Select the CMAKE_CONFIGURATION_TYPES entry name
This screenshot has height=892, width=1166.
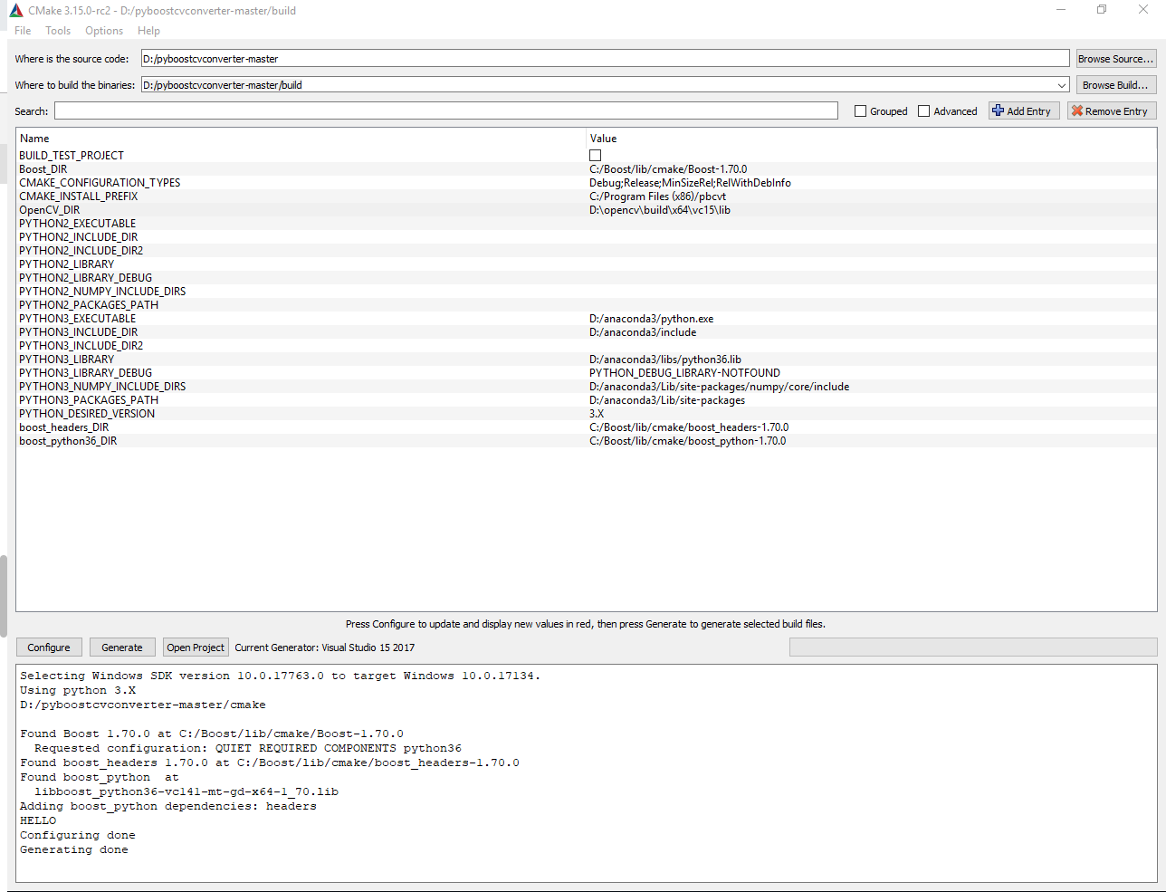(x=100, y=183)
